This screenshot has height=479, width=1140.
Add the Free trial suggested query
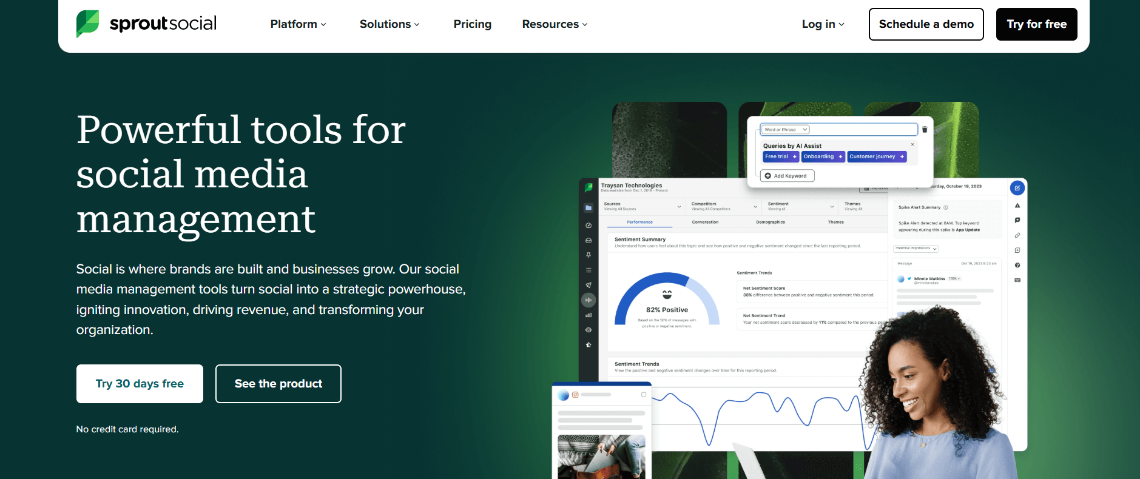(781, 156)
